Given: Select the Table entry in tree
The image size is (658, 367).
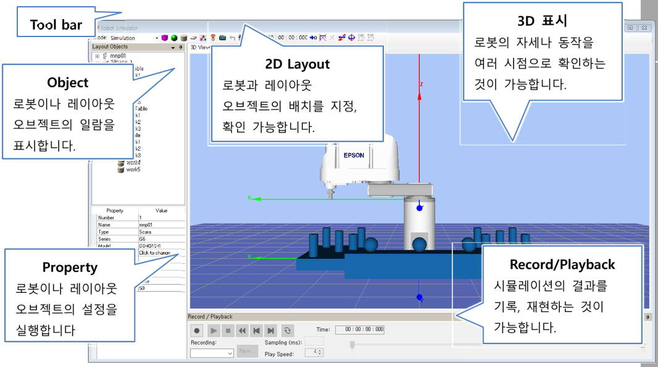Looking at the screenshot, I should click(x=141, y=108).
